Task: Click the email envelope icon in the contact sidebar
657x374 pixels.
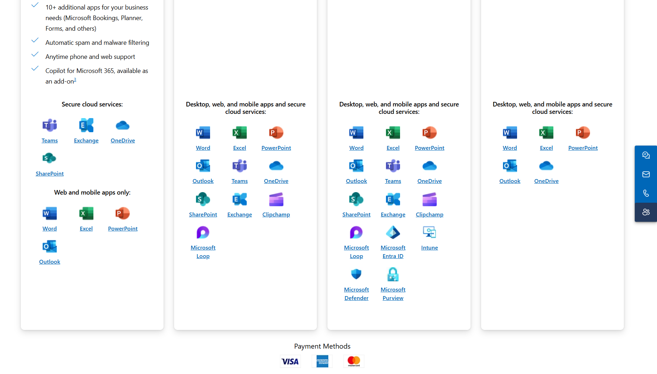Action: [646, 174]
